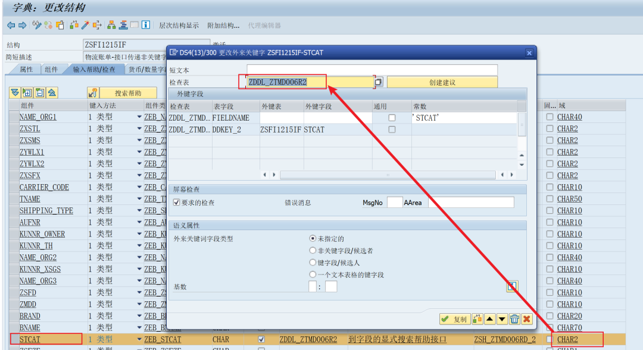Viewport: 643px width, 350px height.
Task: Click the previous object back-arrow toolbar icon
Action: tap(11, 26)
